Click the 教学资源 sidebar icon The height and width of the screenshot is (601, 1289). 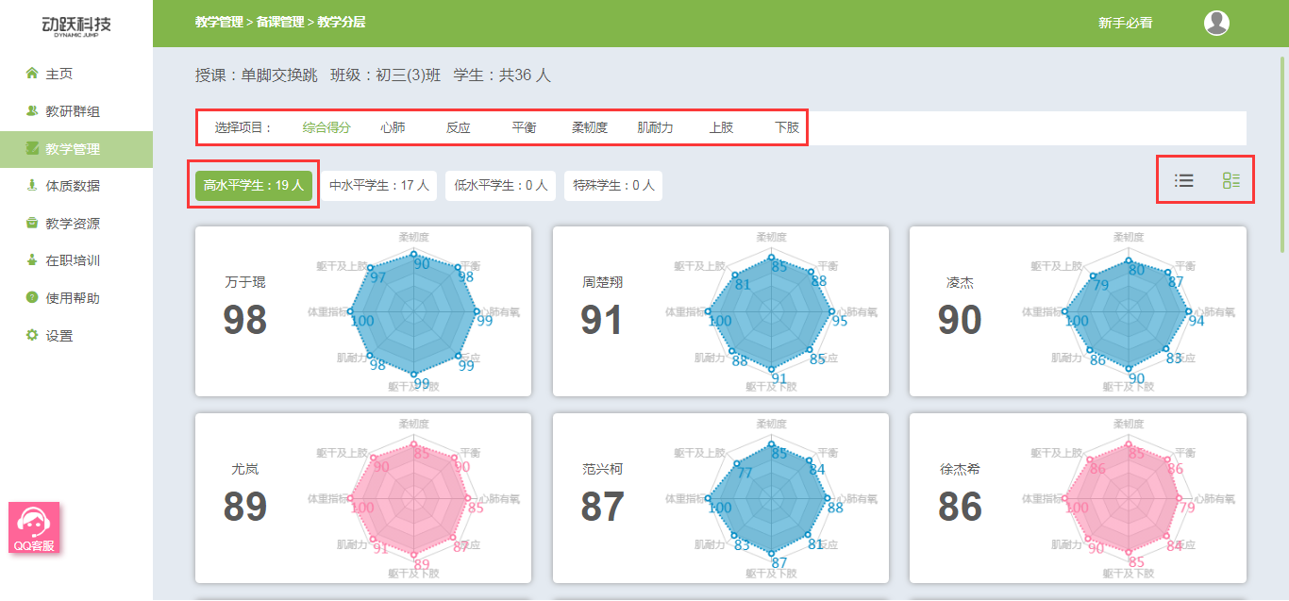click(32, 224)
